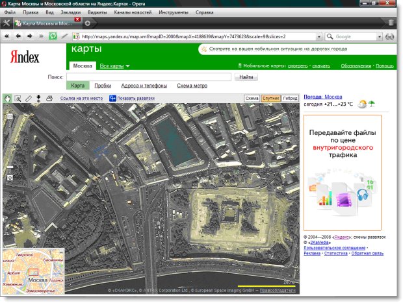The image size is (403, 303).
Task: Click the Найти search button
Action: [246, 77]
